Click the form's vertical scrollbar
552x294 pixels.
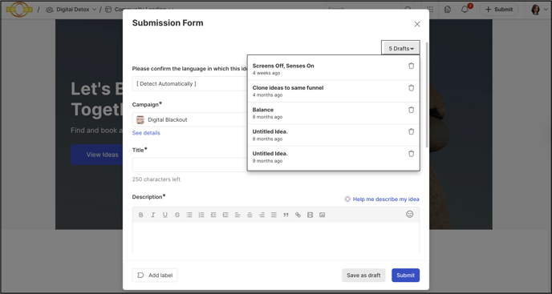pyautogui.click(x=428, y=95)
